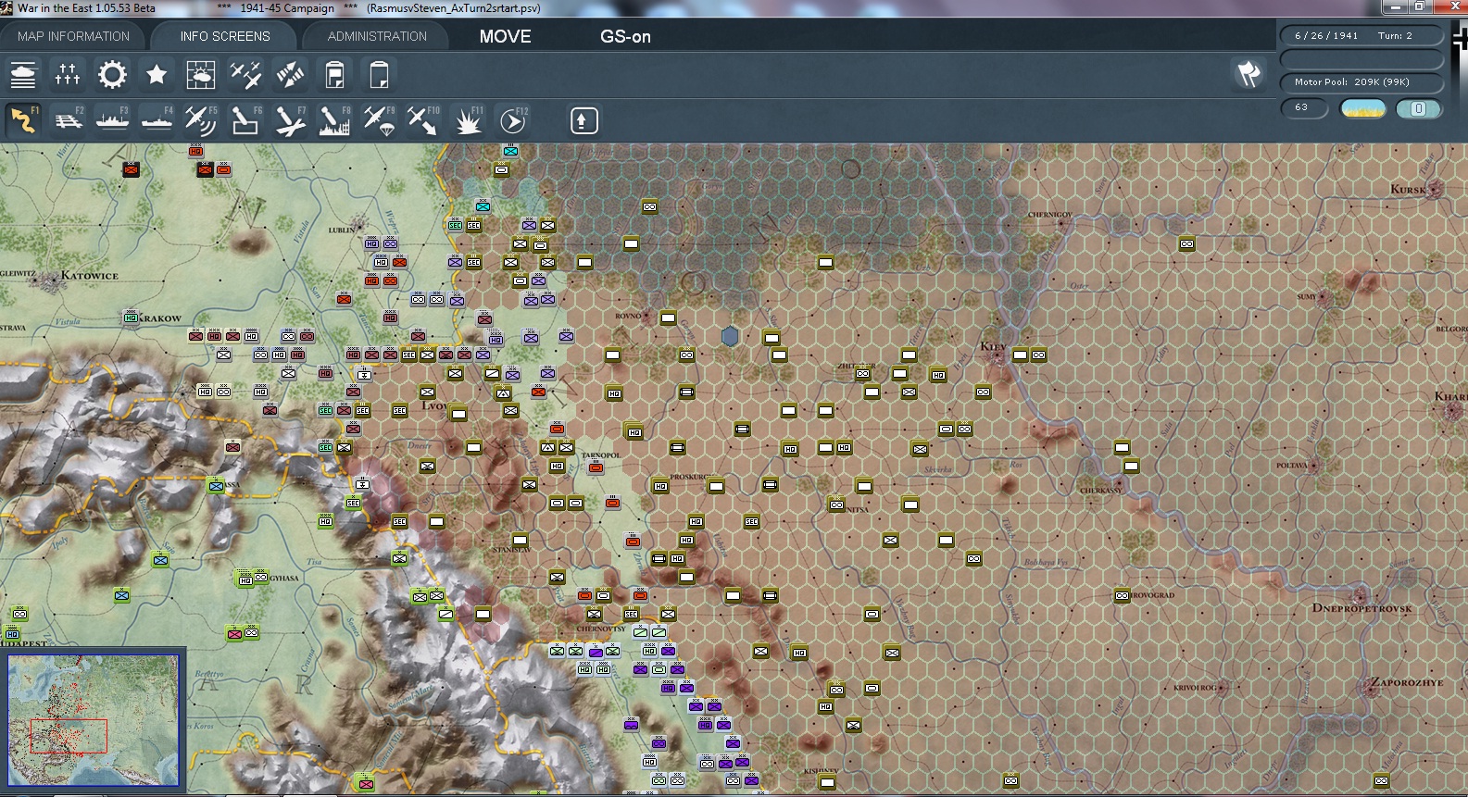Image resolution: width=1468 pixels, height=797 pixels.
Task: Switch to the Administration tab
Action: (x=377, y=36)
